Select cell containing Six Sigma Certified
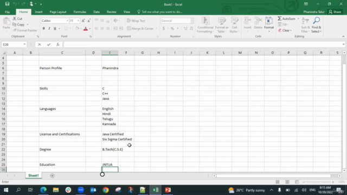The image size is (347, 195). tap(110, 139)
